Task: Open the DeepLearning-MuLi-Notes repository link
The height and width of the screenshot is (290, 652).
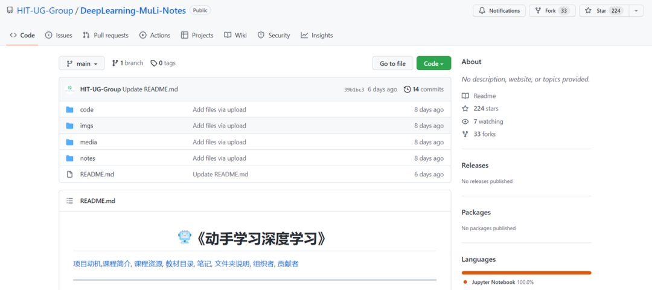Action: (133, 11)
